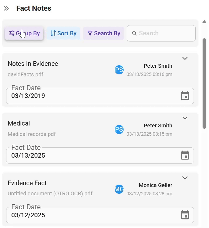Image resolution: width=209 pixels, height=228 pixels.
Task: Expand the Notes In Evidence card chevron
Action: (x=185, y=58)
